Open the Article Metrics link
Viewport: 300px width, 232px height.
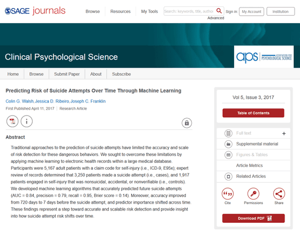249,165
